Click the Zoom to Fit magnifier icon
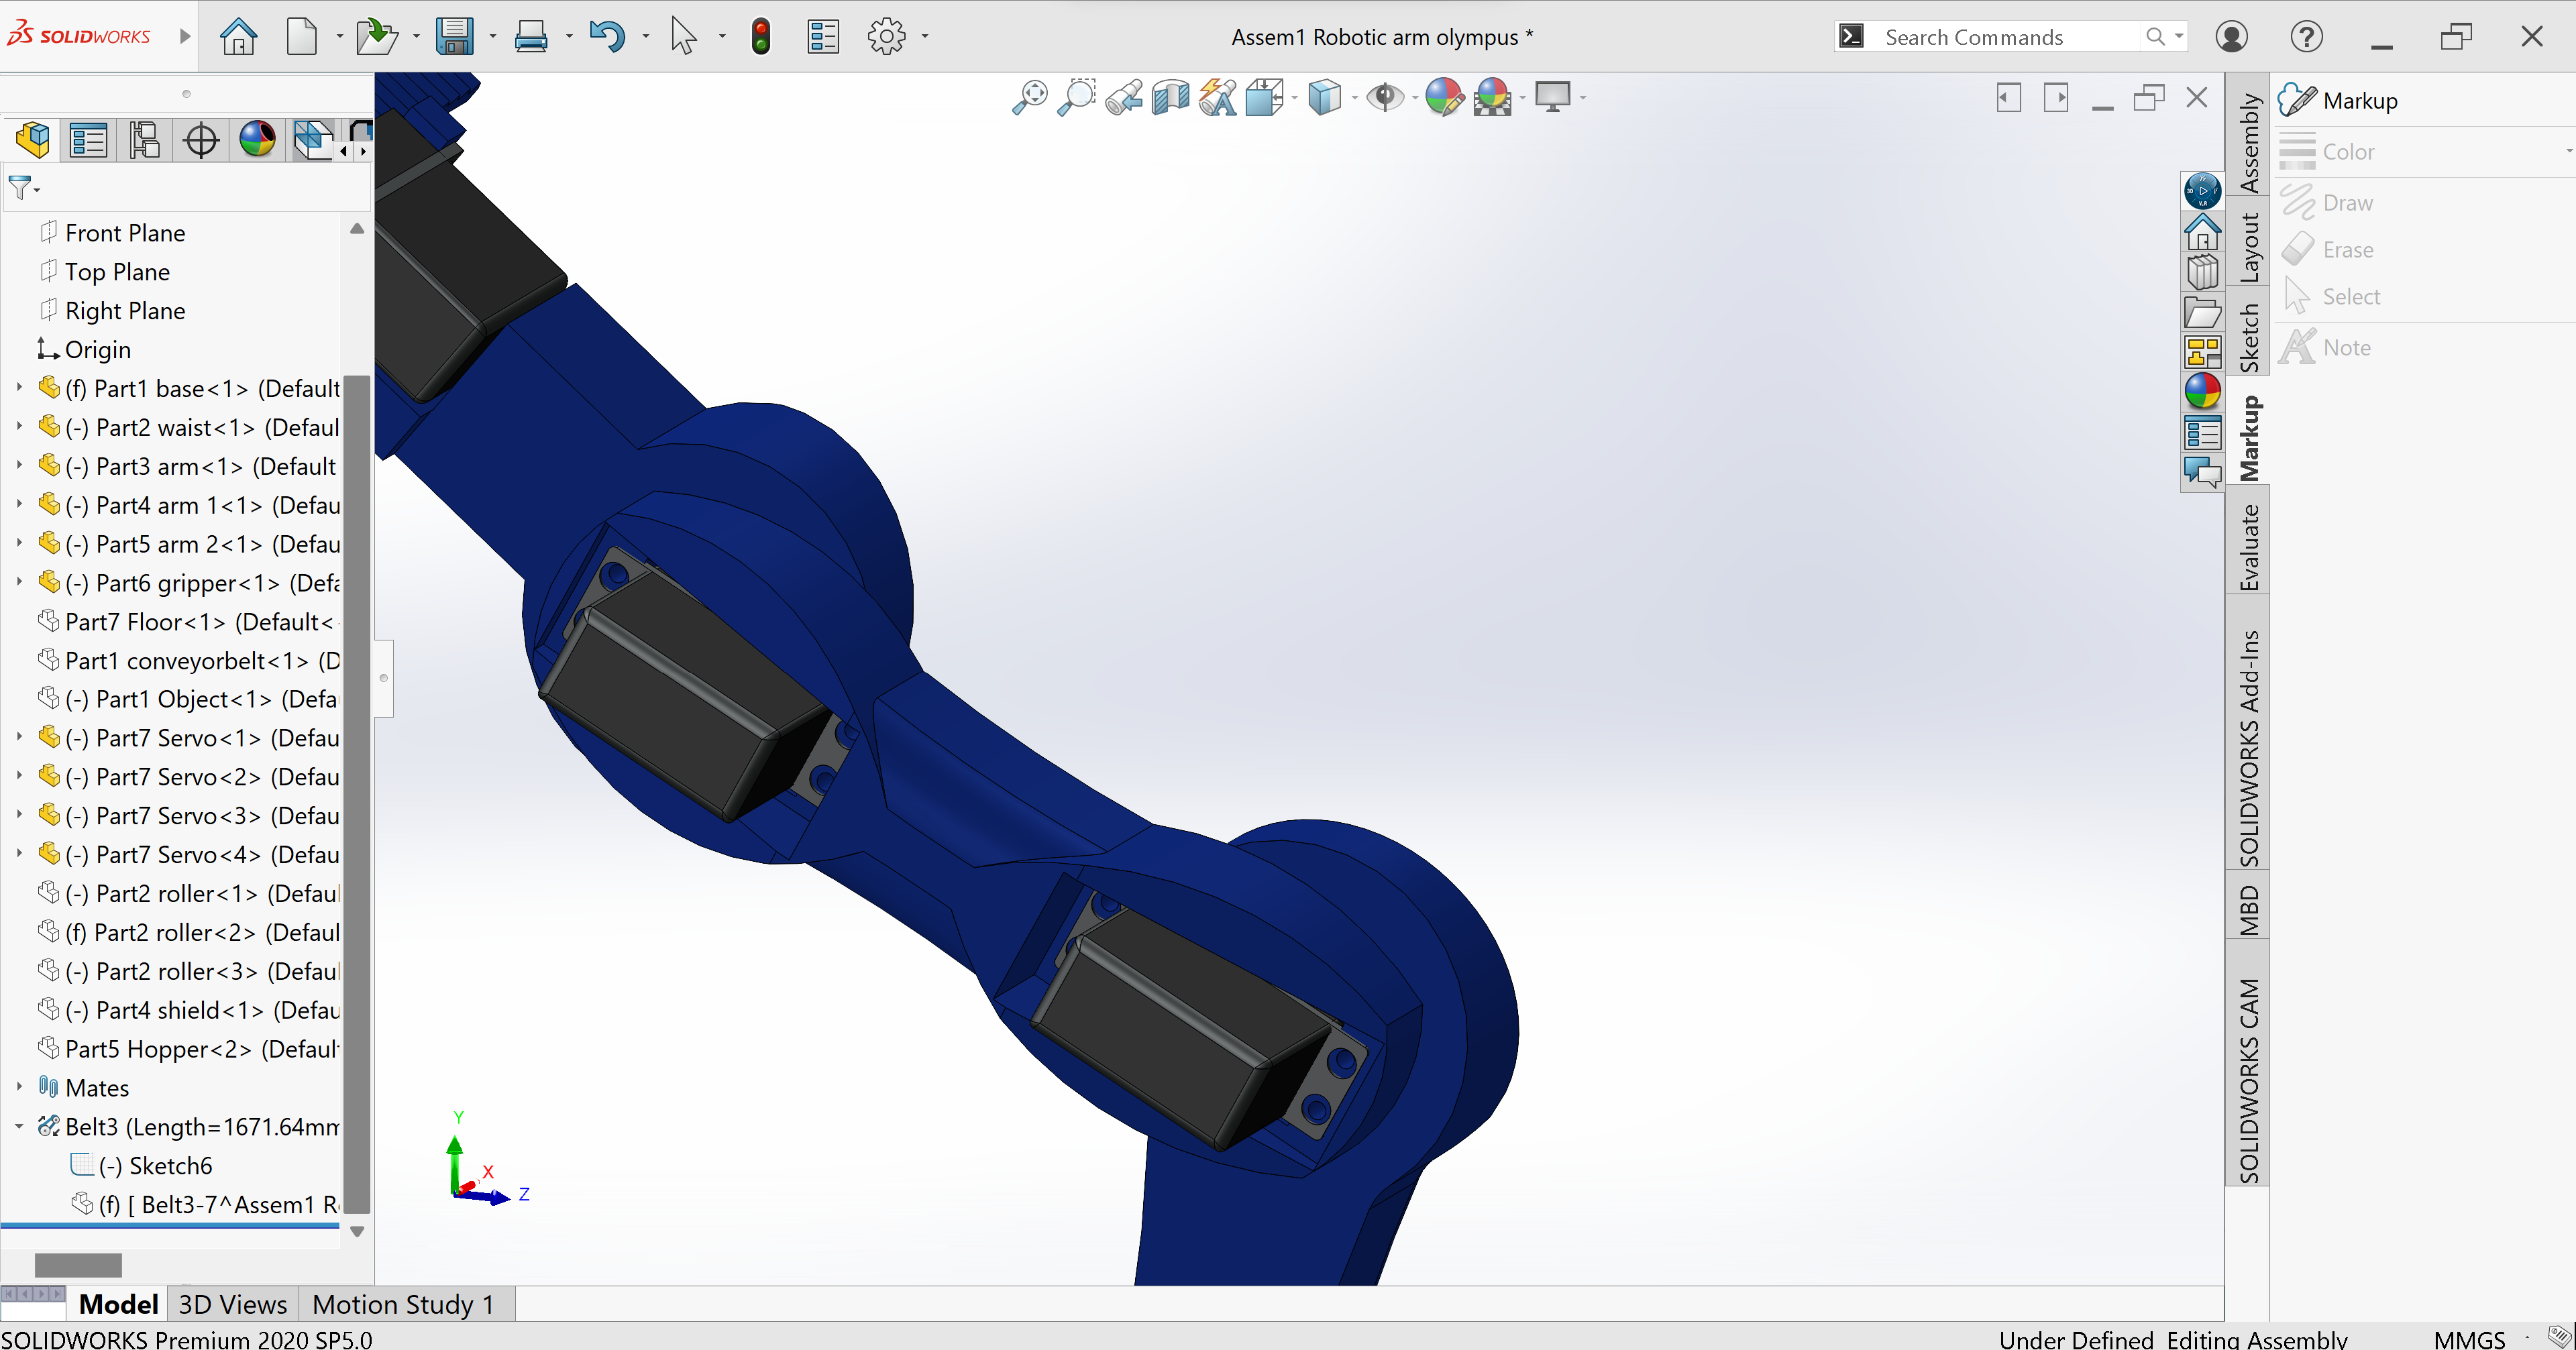 [x=1029, y=97]
